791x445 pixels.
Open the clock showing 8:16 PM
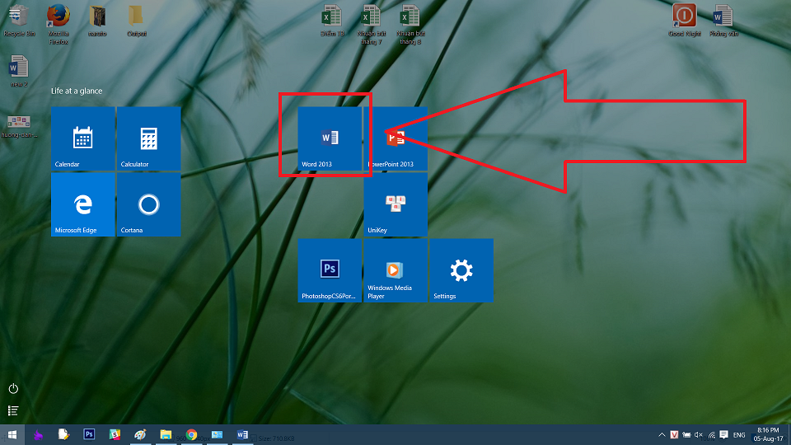(768, 434)
